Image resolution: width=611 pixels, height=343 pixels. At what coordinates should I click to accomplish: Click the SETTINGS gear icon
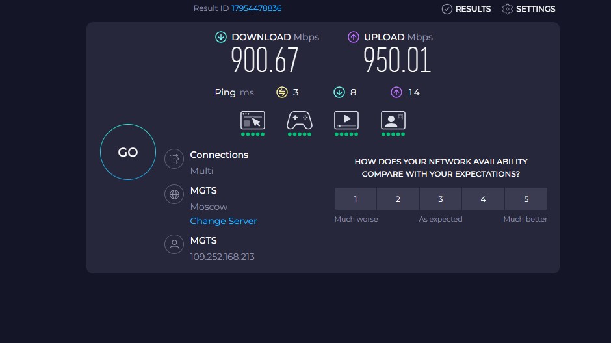coord(508,9)
